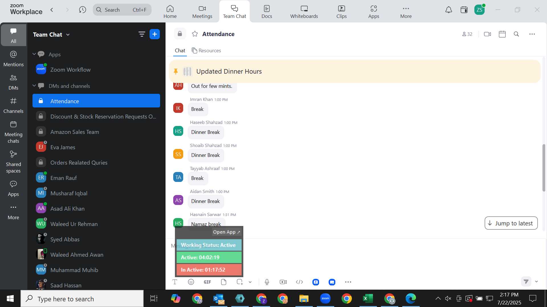Open the ZS profile avatar menu
The image size is (547, 307).
click(479, 10)
